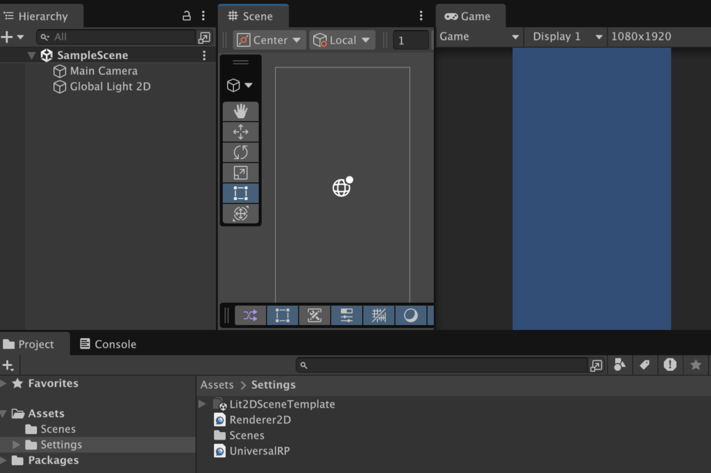Screen dimensions: 711x473
Task: Select the Move tool
Action: [x=240, y=132]
